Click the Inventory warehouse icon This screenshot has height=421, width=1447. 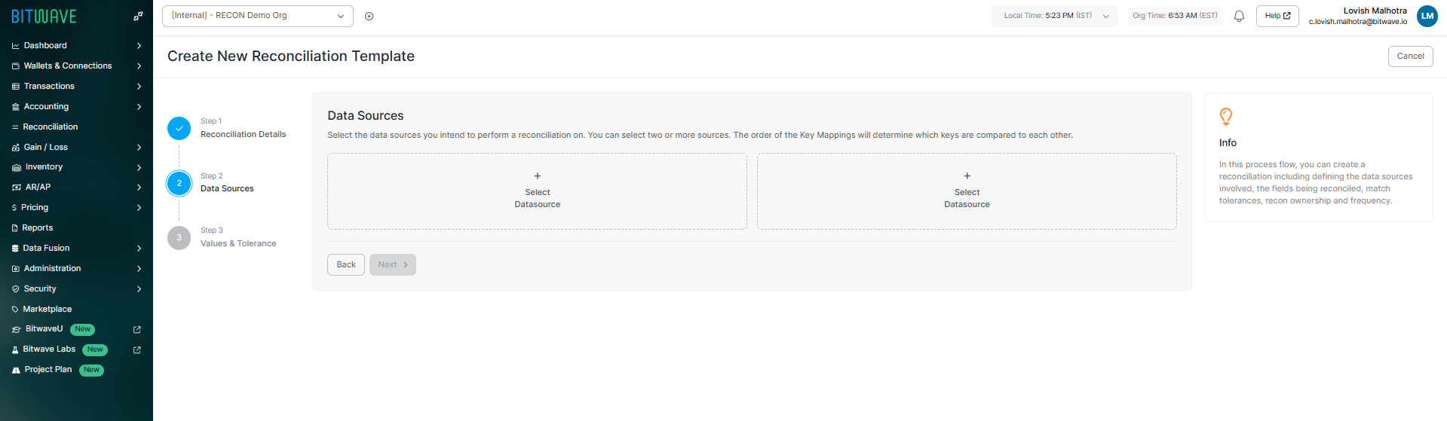16,167
